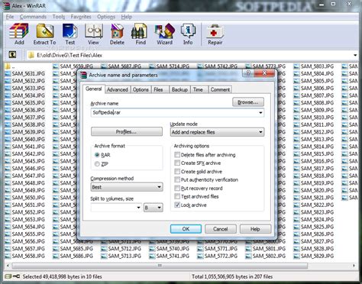Screen dimensions: 362x284
Task: Run the Test archive tool
Action: click(70, 34)
